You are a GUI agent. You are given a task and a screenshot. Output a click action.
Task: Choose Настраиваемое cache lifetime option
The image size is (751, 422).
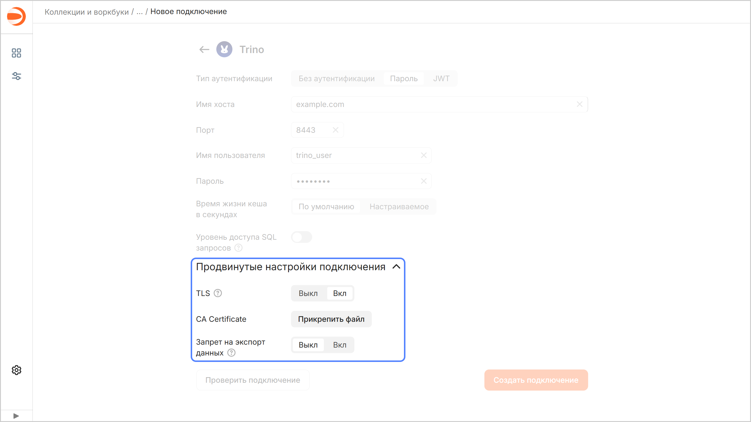[399, 207]
